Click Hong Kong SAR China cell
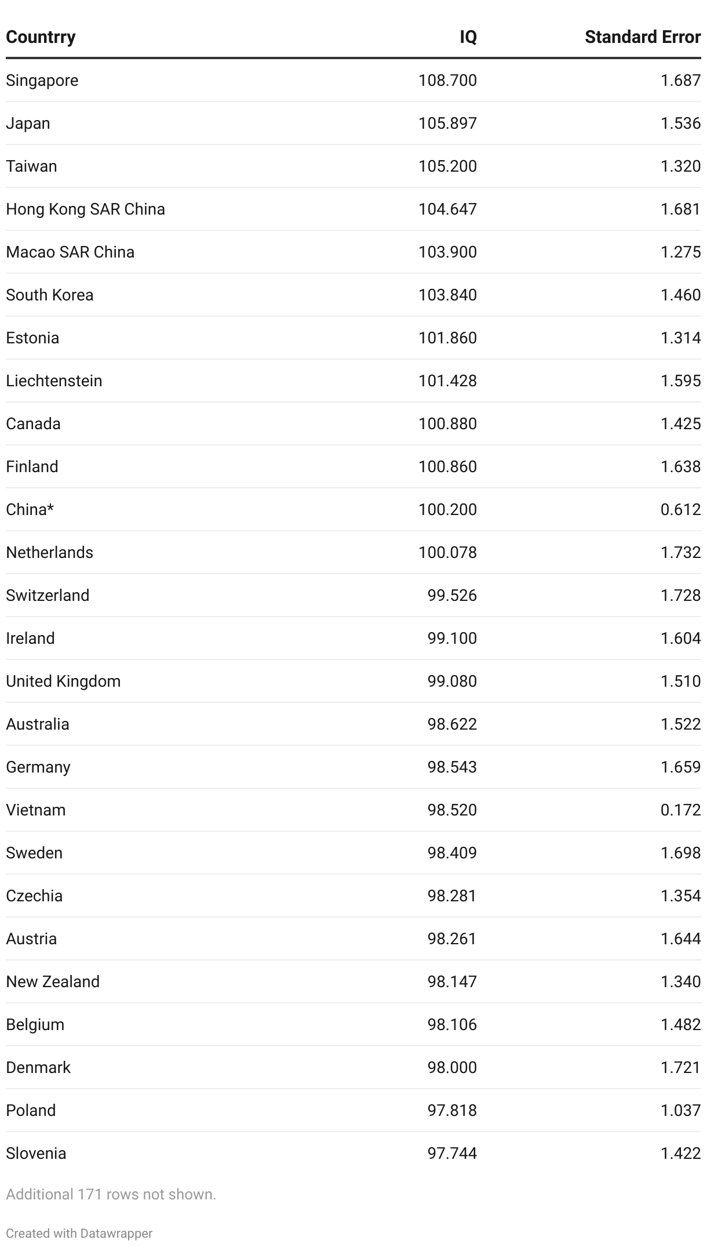 click(86, 209)
